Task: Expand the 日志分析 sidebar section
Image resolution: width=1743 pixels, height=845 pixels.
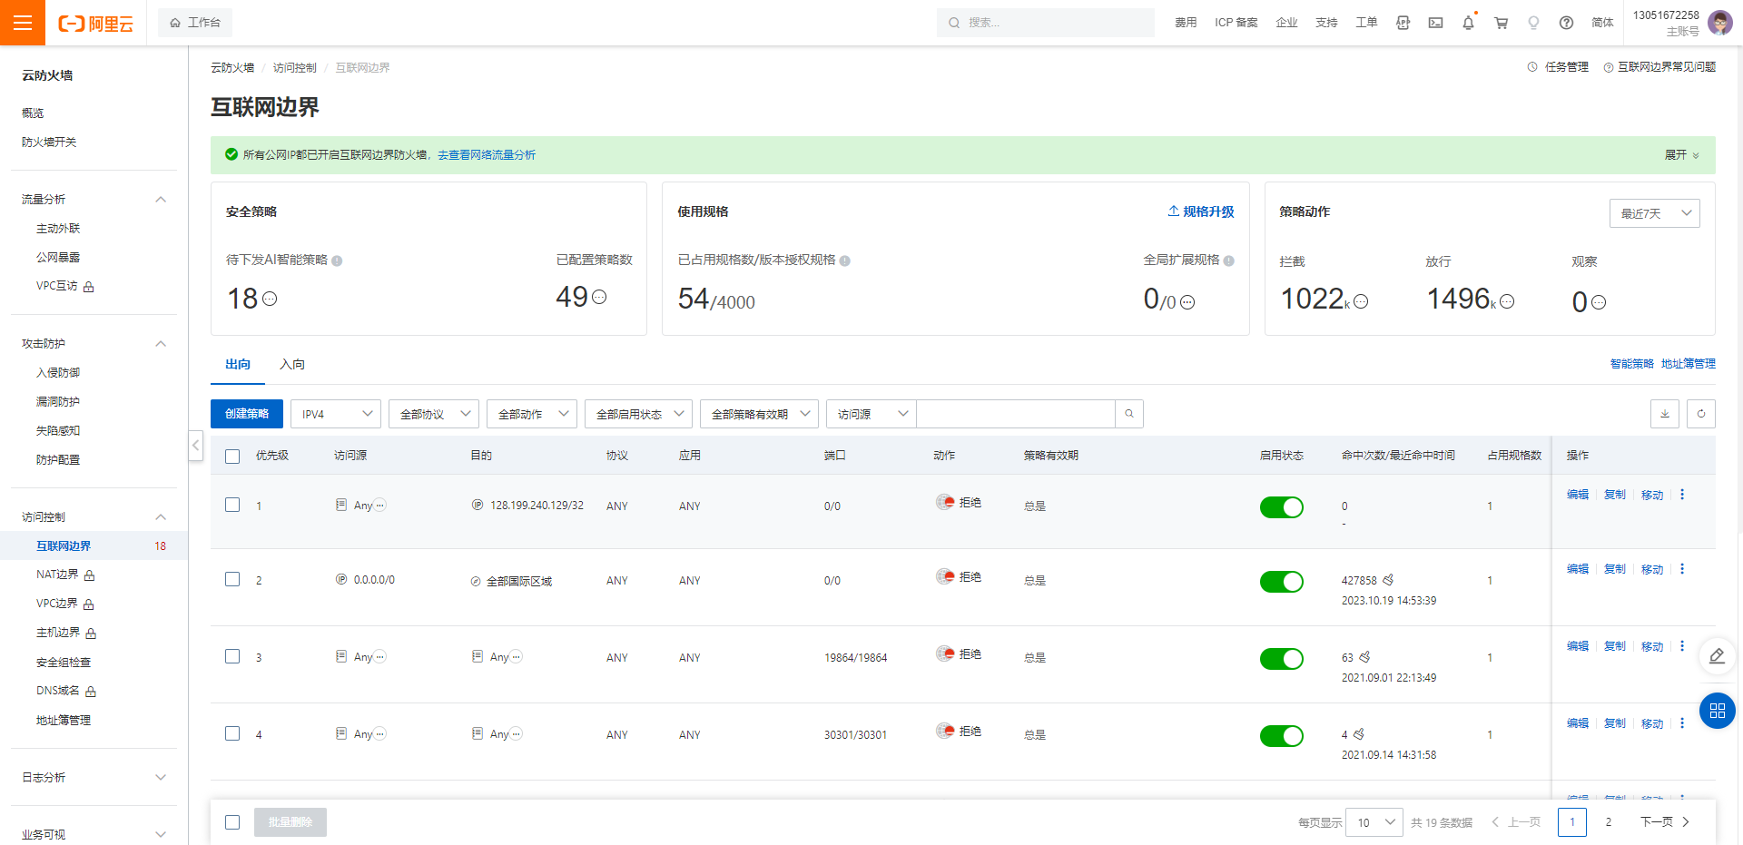Action: click(94, 778)
